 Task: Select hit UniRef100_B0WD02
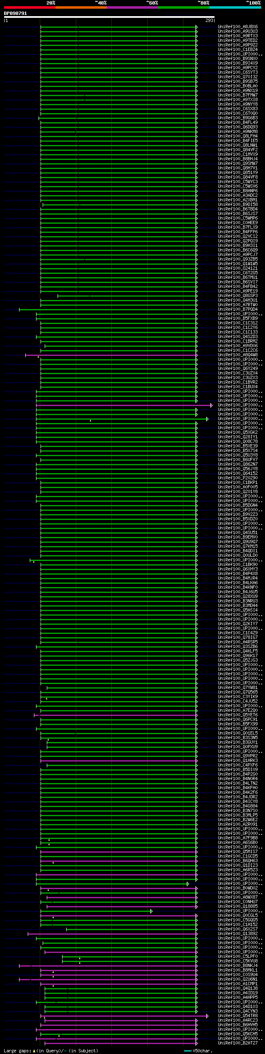tap(238, 888)
